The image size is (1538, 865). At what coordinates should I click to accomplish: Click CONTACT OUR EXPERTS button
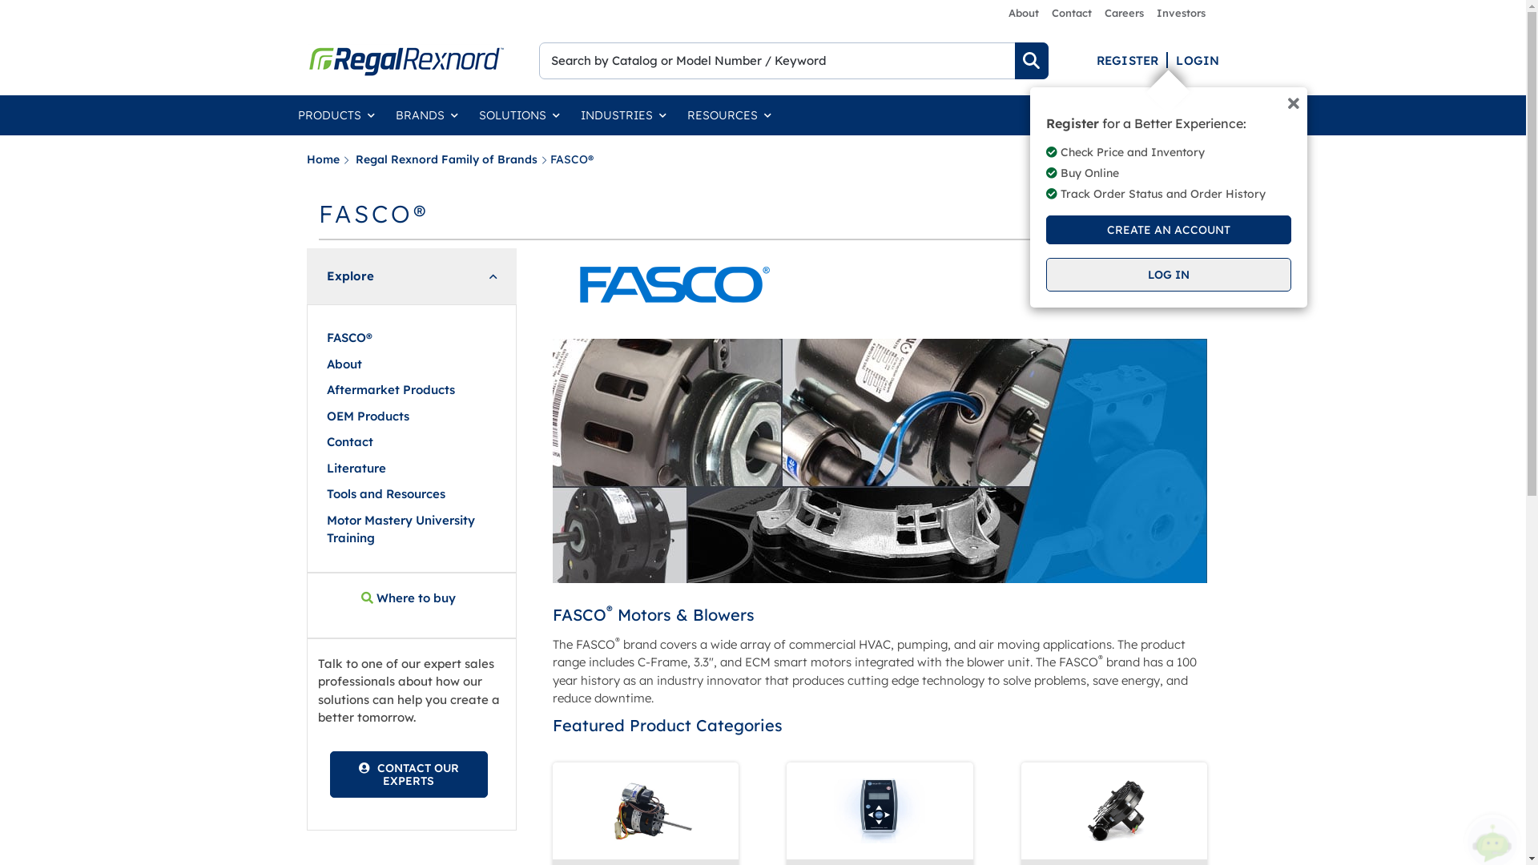409,774
